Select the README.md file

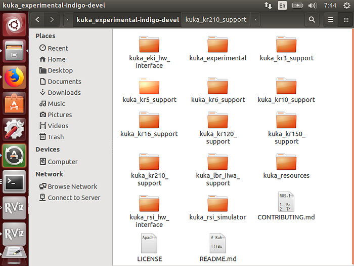pyautogui.click(x=217, y=248)
